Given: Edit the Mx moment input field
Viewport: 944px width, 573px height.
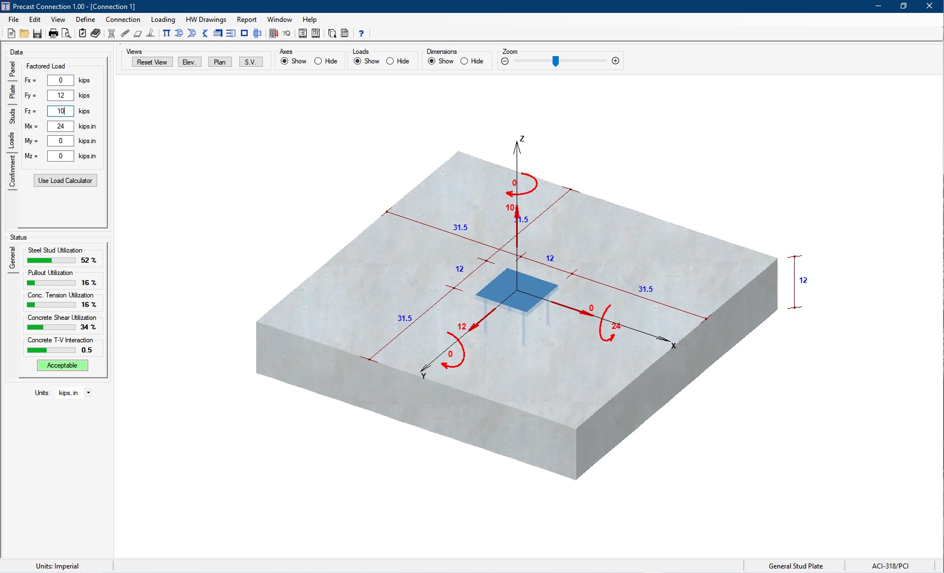Looking at the screenshot, I should [60, 126].
